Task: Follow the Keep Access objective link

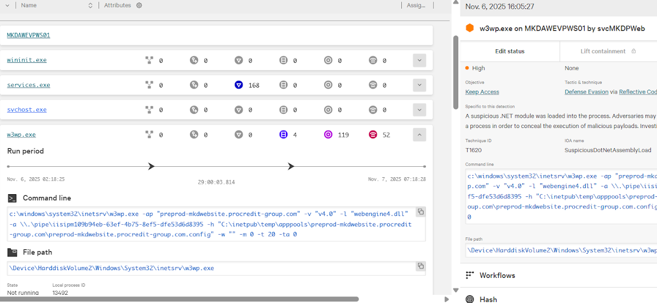Action: (x=482, y=92)
